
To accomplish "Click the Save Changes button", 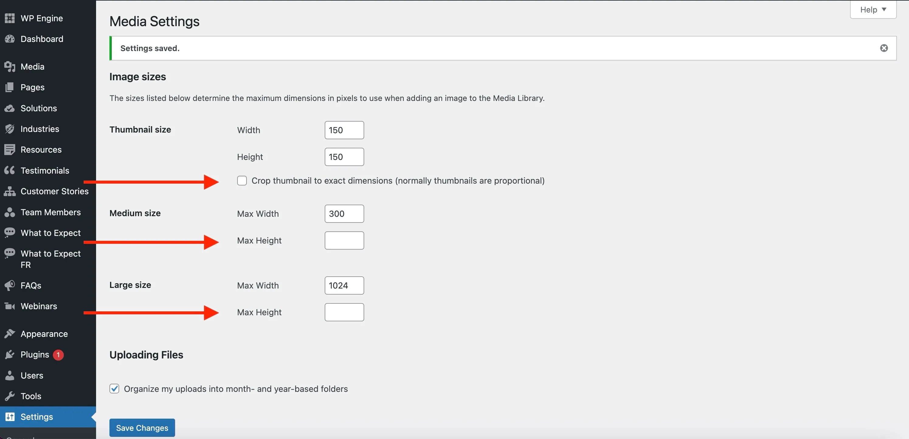I will click(x=142, y=428).
